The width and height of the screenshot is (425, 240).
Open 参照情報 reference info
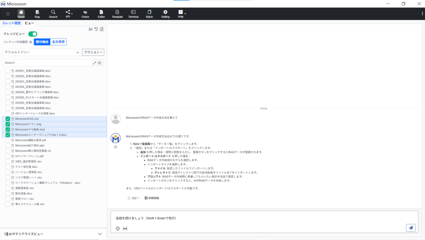(152, 198)
